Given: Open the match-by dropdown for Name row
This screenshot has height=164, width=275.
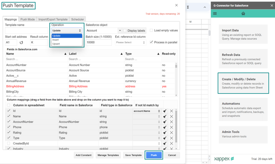Looking at the screenshot, I should pyautogui.click(x=147, y=117).
